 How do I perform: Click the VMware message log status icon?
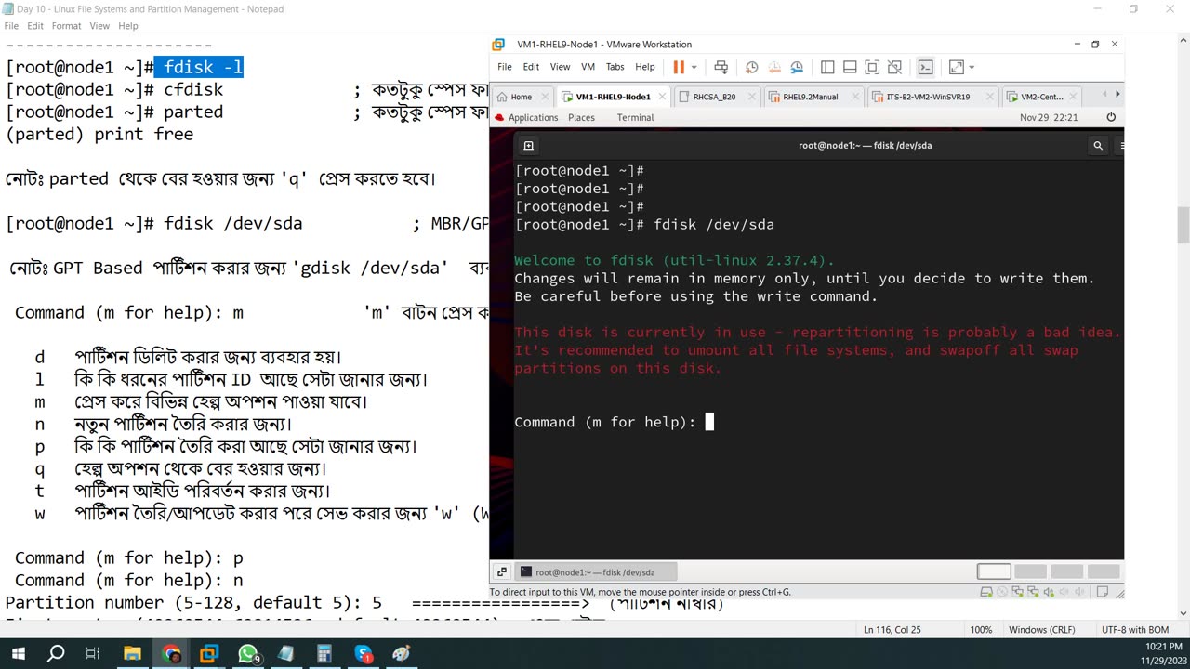1103,592
